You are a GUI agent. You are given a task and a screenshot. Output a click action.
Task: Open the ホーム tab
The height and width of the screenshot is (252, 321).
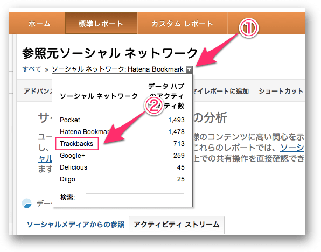tap(39, 23)
